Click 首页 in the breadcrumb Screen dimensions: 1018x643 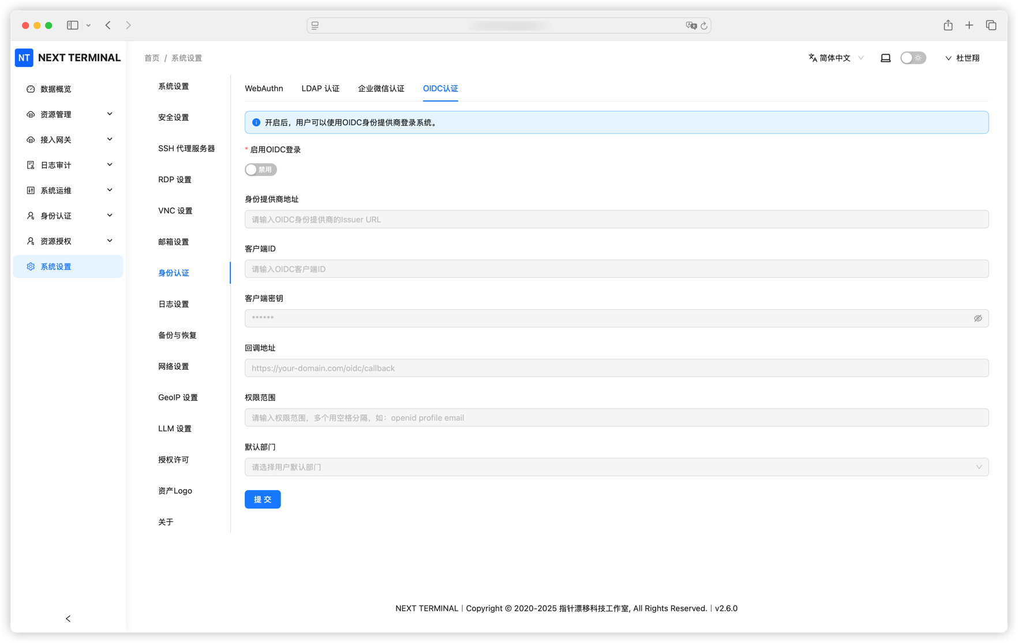(x=152, y=58)
